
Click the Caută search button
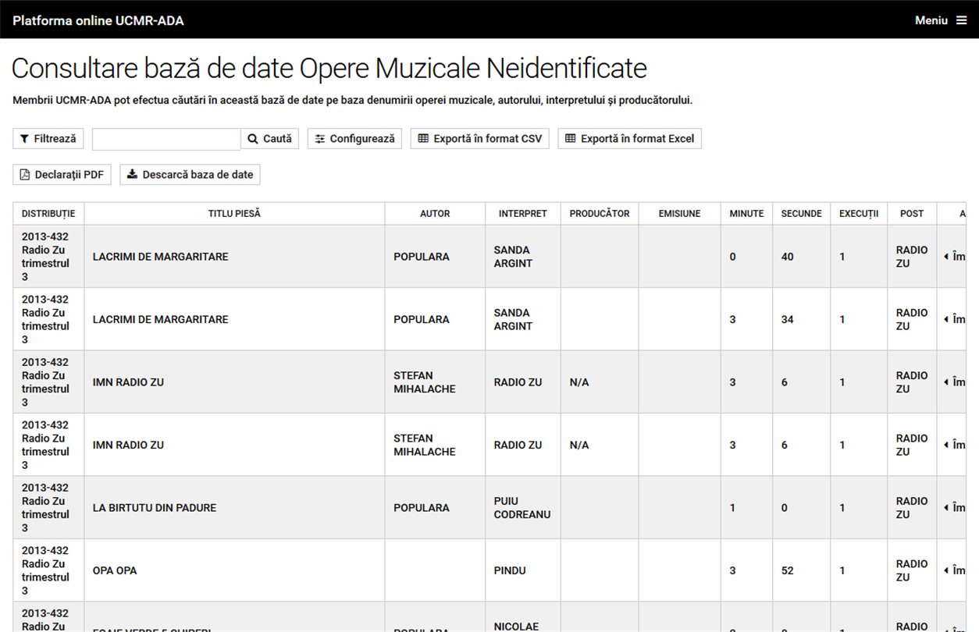coord(270,138)
